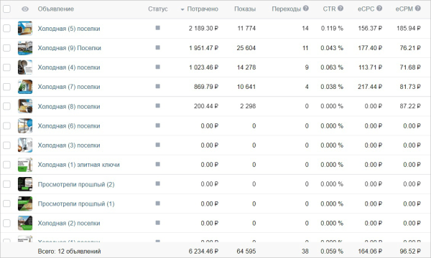Sort by the CTR column header
The image size is (431, 258).
(x=329, y=9)
